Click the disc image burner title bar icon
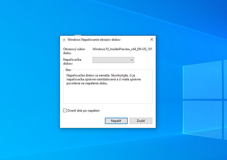Viewport: 227px width, 160px height. [x=64, y=40]
